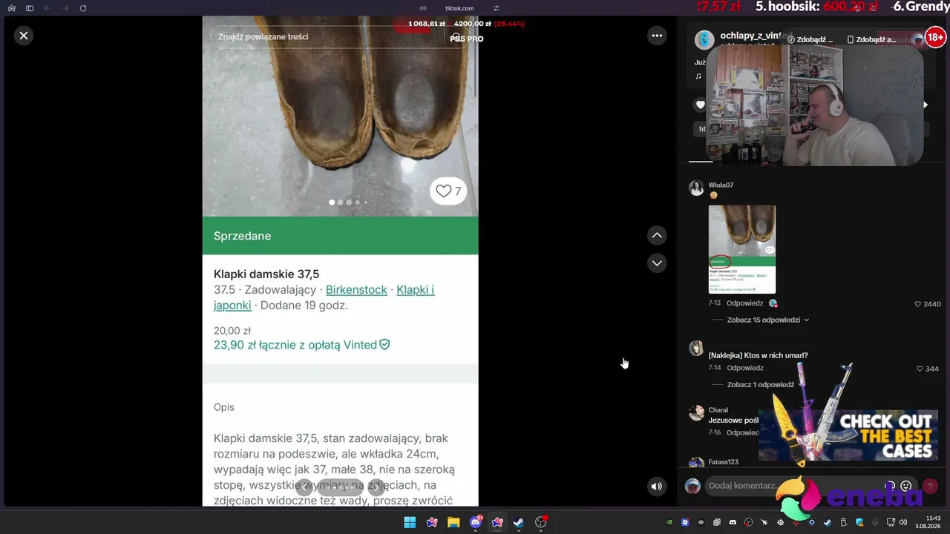The width and height of the screenshot is (950, 534).
Task: Open the Steam system tray icon
Action: 828,523
